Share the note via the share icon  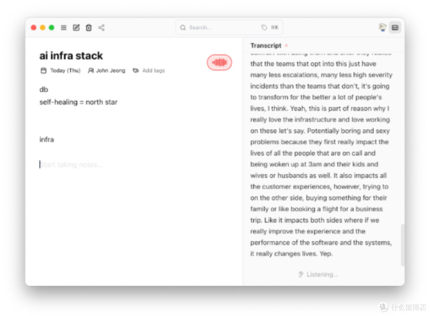coord(101,27)
